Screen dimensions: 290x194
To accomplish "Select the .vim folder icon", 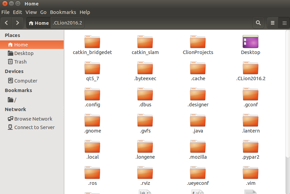I will [251, 173].
